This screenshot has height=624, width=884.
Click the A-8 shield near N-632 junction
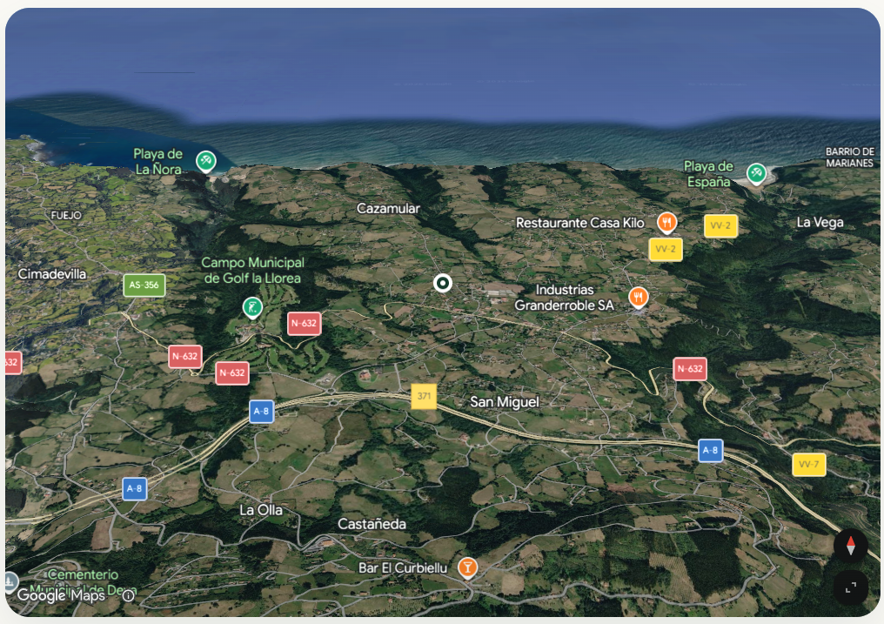262,412
